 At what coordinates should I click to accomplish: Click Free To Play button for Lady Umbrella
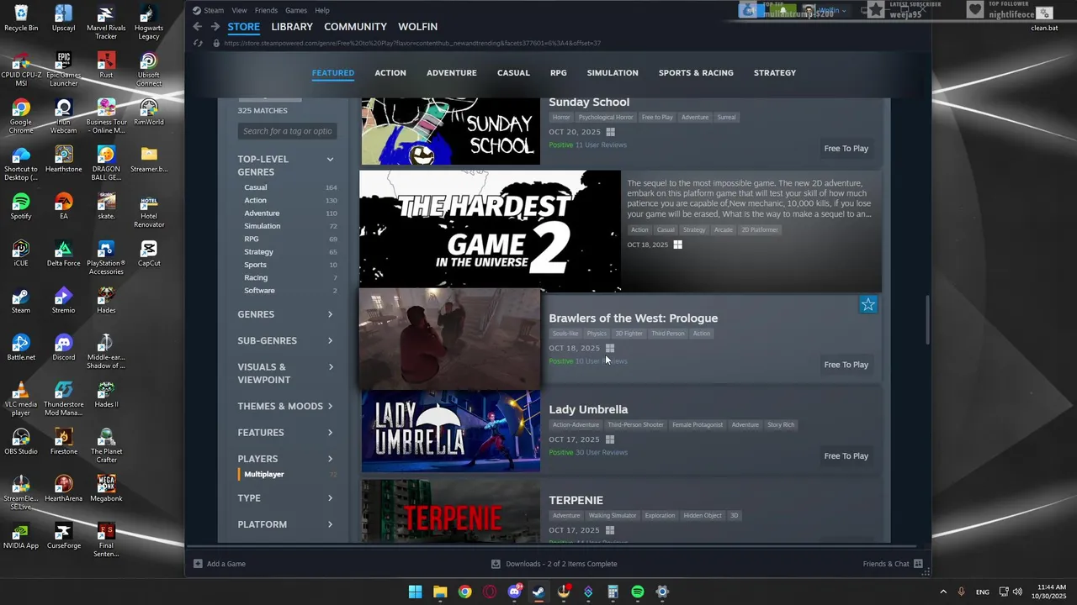pos(846,456)
